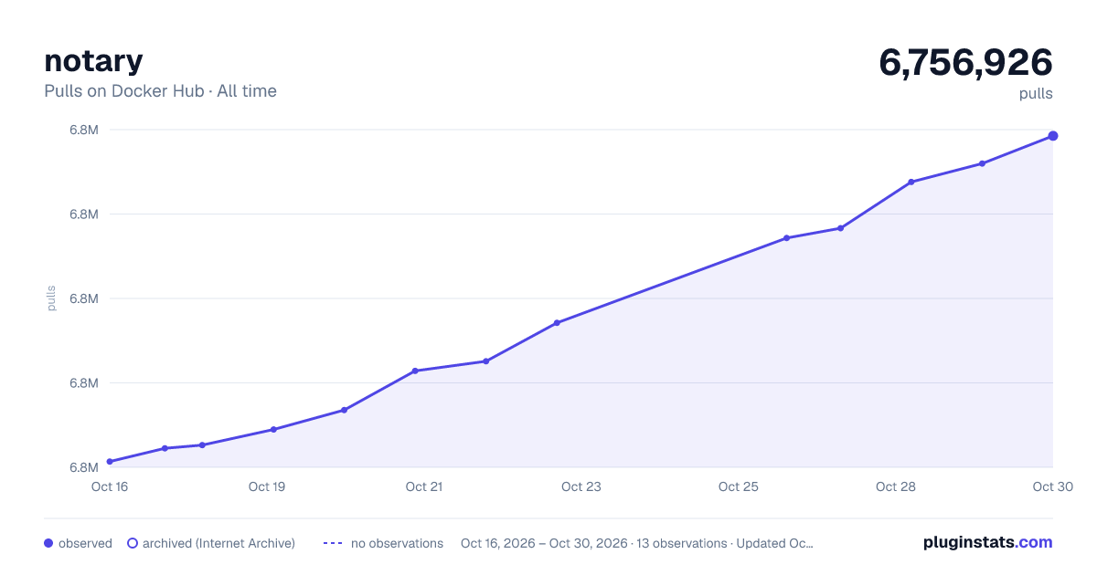Viewport: 1097px width, 575px height.
Task: Click the Oct 21 x-axis label
Action: [x=424, y=486]
